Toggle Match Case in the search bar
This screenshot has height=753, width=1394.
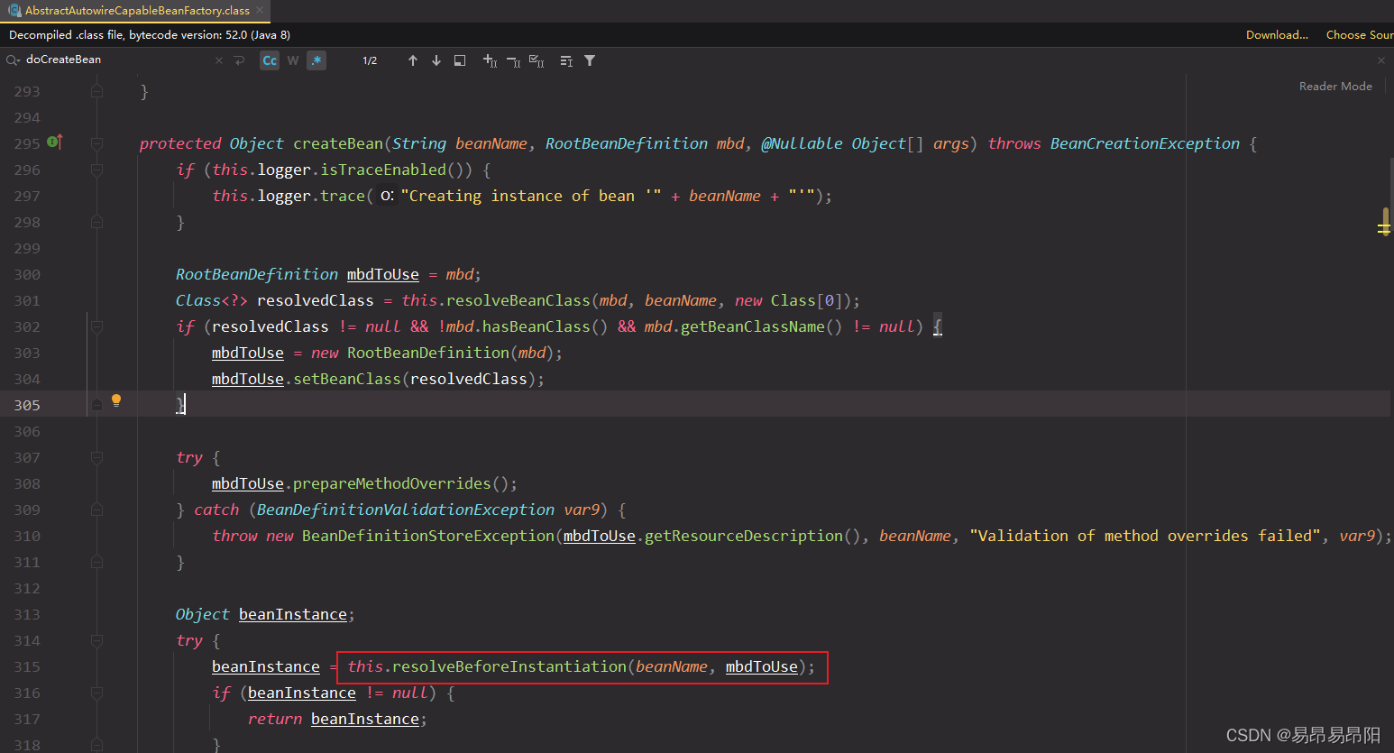click(x=269, y=60)
